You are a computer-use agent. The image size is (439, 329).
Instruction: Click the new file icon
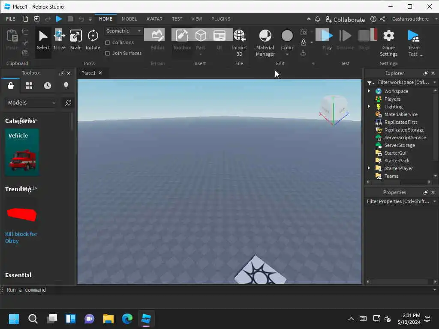pos(25,19)
